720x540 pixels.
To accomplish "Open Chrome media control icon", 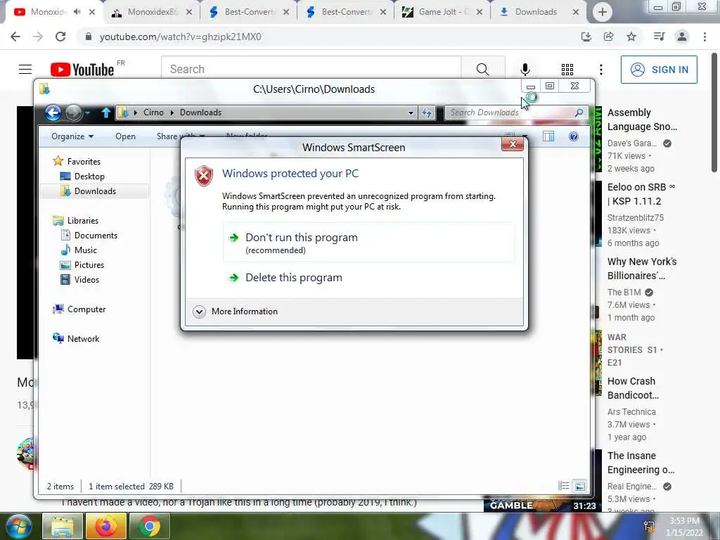I will (660, 37).
